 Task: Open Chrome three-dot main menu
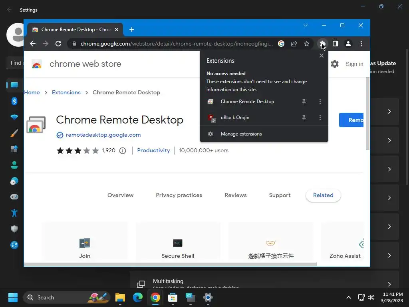pos(361,44)
